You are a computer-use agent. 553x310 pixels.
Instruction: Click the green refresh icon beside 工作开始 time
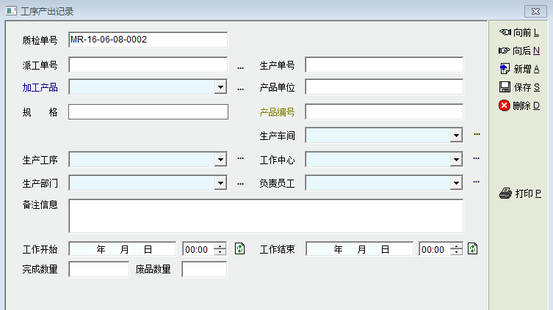pos(239,249)
